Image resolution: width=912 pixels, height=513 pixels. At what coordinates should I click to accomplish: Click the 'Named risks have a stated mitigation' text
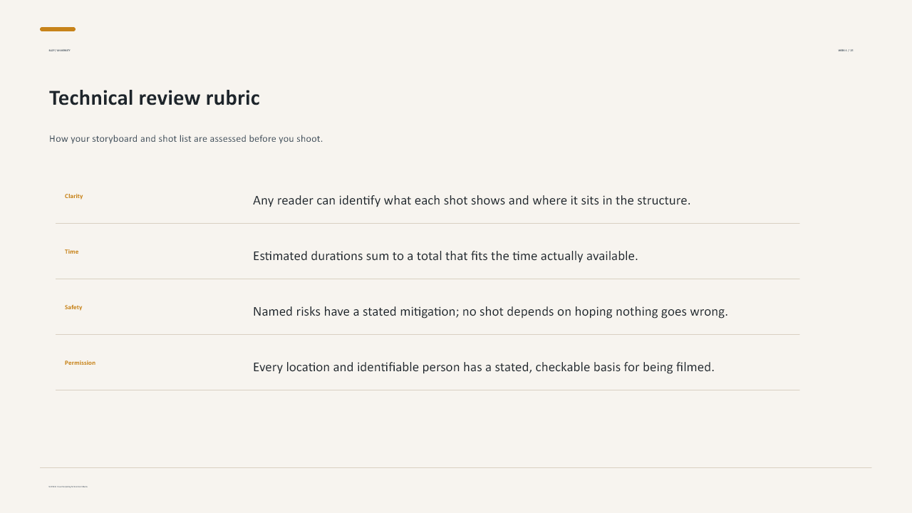[490, 311]
